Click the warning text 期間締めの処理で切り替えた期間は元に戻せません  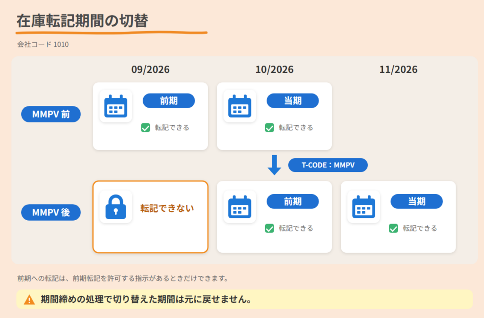[x=147, y=299]
